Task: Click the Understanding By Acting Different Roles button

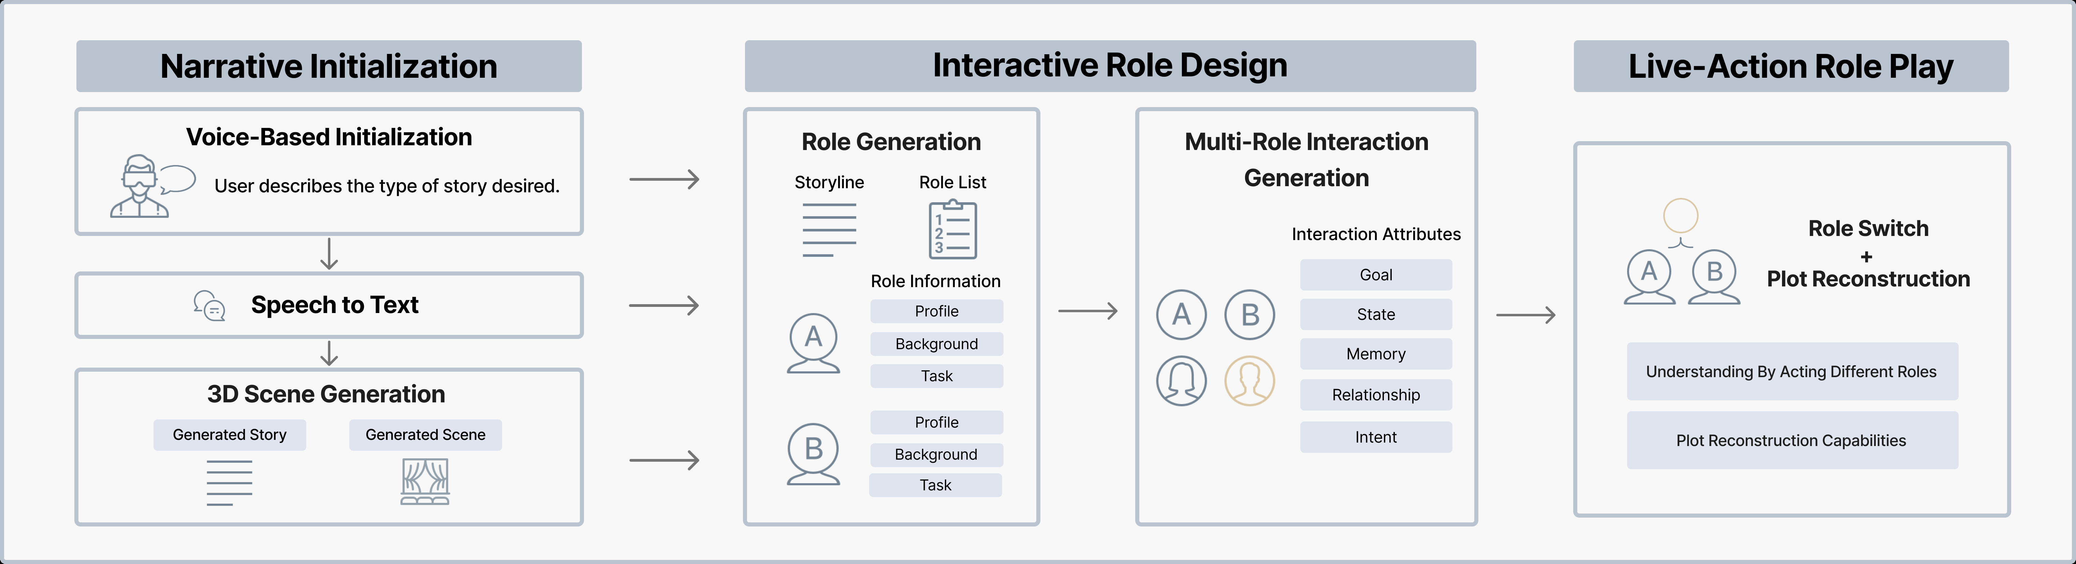Action: click(x=1792, y=371)
